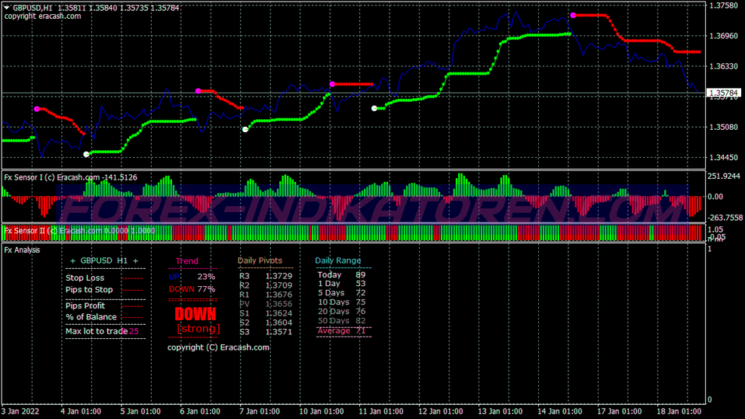745x419 pixels.
Task: Click the white signal dot near 11 Jan
Action: click(374, 109)
